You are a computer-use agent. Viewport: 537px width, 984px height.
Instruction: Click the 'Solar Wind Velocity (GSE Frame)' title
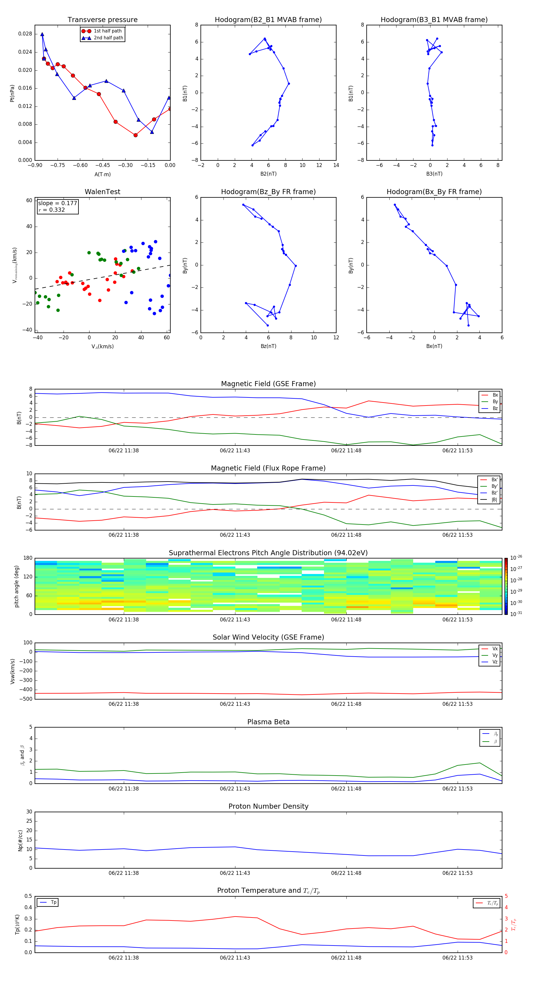tap(268, 637)
